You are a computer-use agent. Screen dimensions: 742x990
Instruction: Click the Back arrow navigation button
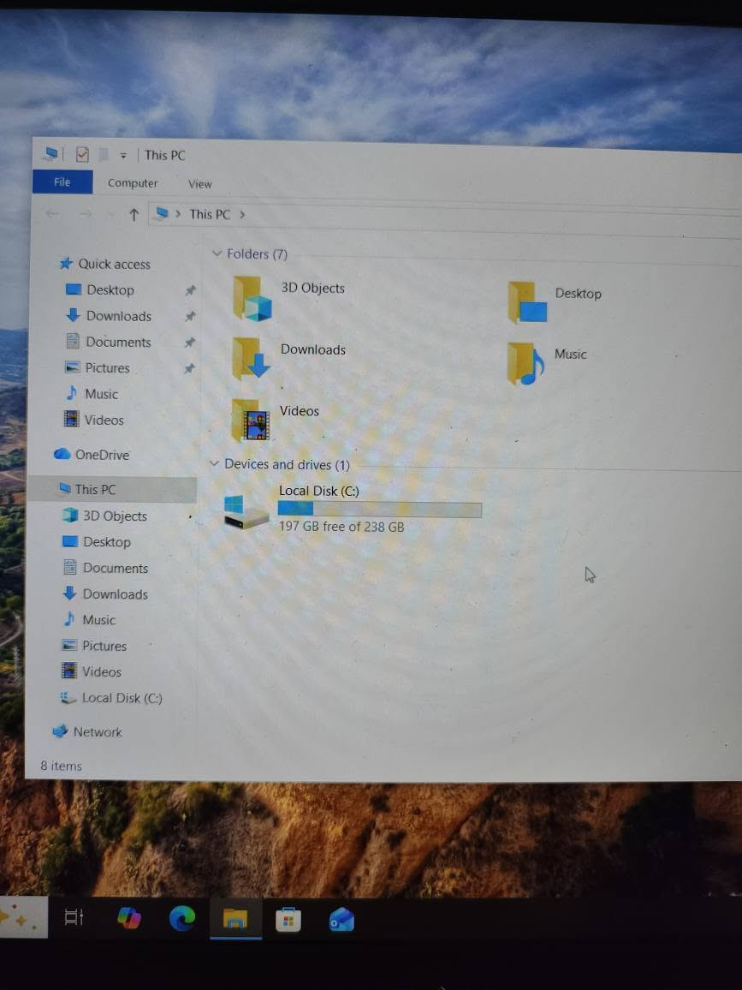(51, 214)
